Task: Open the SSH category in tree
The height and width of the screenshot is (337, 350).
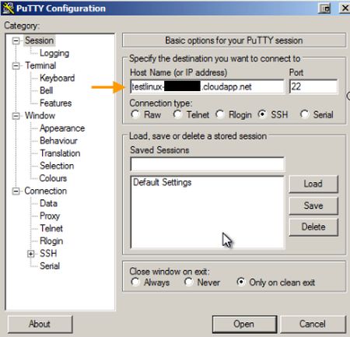Action: pos(48,254)
